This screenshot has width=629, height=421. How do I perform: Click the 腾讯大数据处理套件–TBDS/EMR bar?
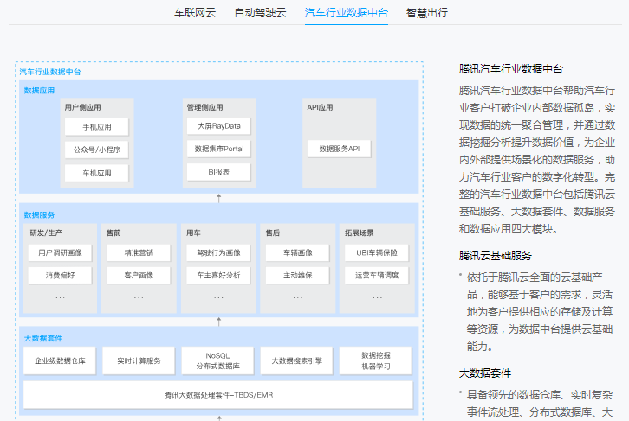[x=218, y=395]
